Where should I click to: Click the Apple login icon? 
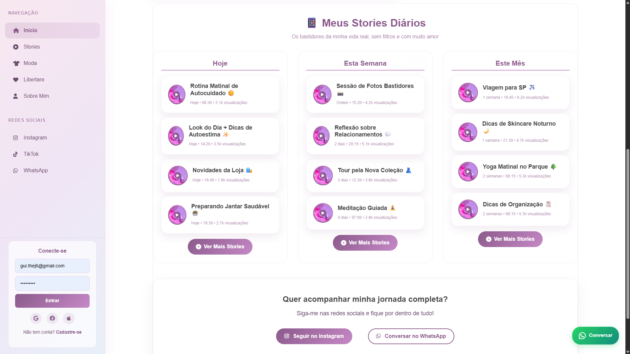(69, 318)
